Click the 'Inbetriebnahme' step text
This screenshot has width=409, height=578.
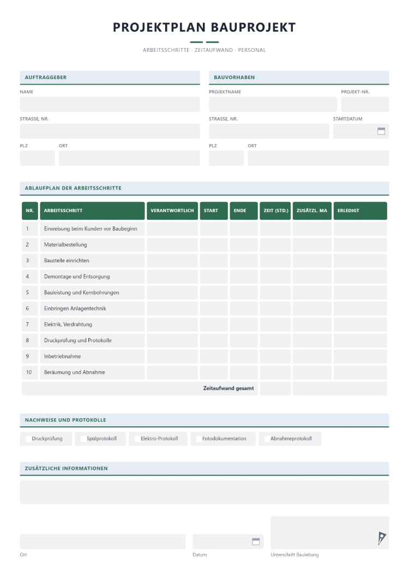click(x=62, y=357)
